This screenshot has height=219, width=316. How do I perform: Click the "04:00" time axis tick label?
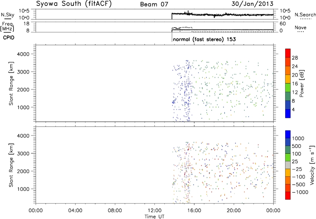[75, 211]
